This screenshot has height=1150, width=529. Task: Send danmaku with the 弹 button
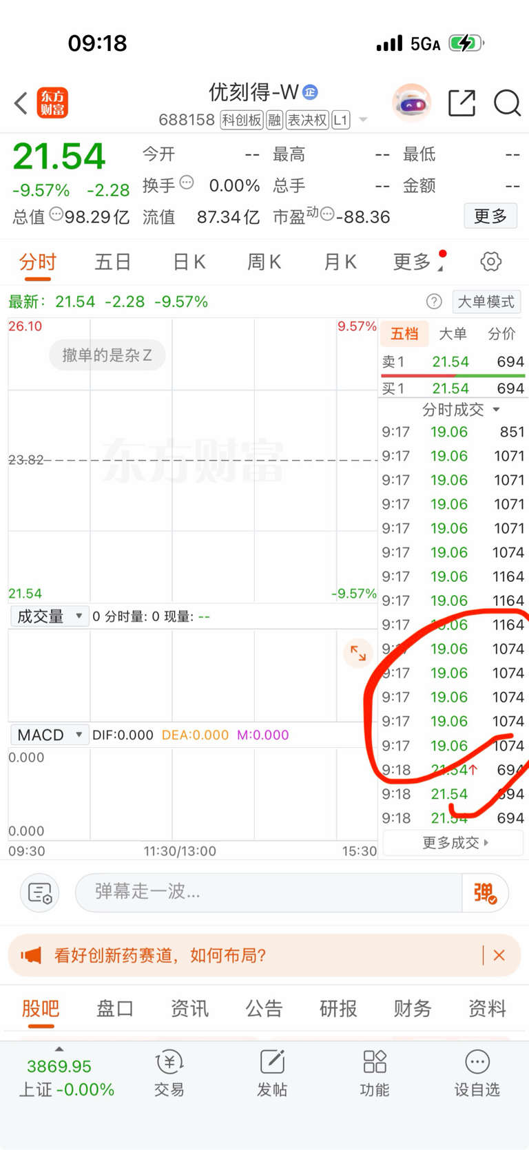[x=485, y=893]
